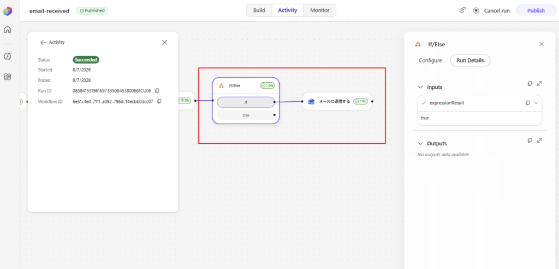Close the Activity panel
559x269 pixels.
pyautogui.click(x=164, y=42)
